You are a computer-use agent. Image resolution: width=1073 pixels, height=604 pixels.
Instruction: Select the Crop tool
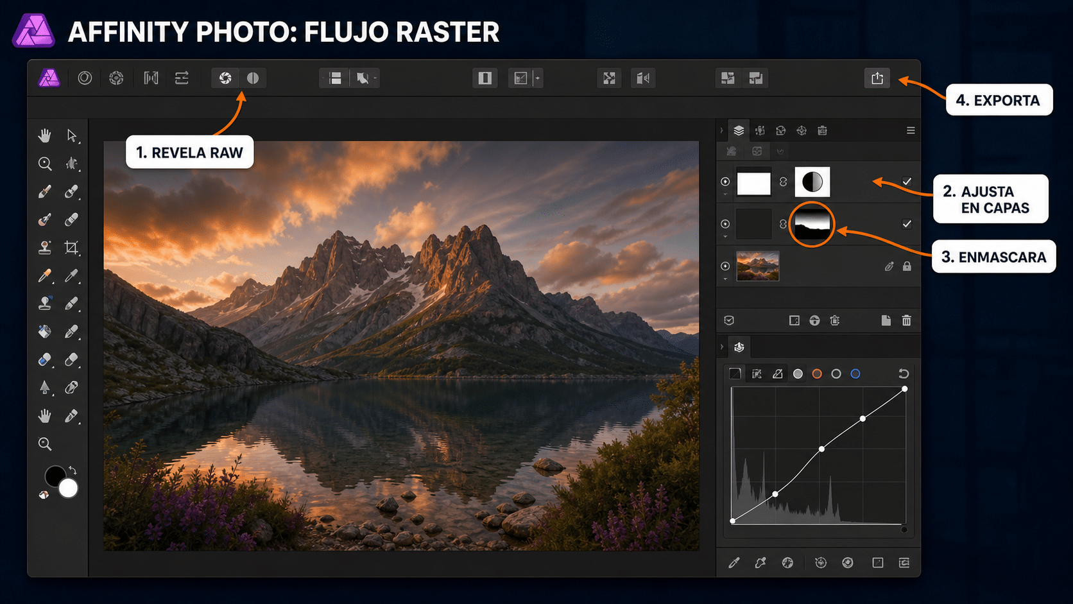72,248
